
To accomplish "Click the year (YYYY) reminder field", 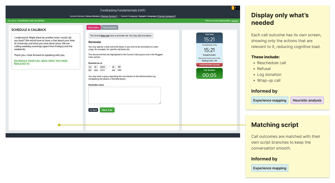I will tap(103, 67).
